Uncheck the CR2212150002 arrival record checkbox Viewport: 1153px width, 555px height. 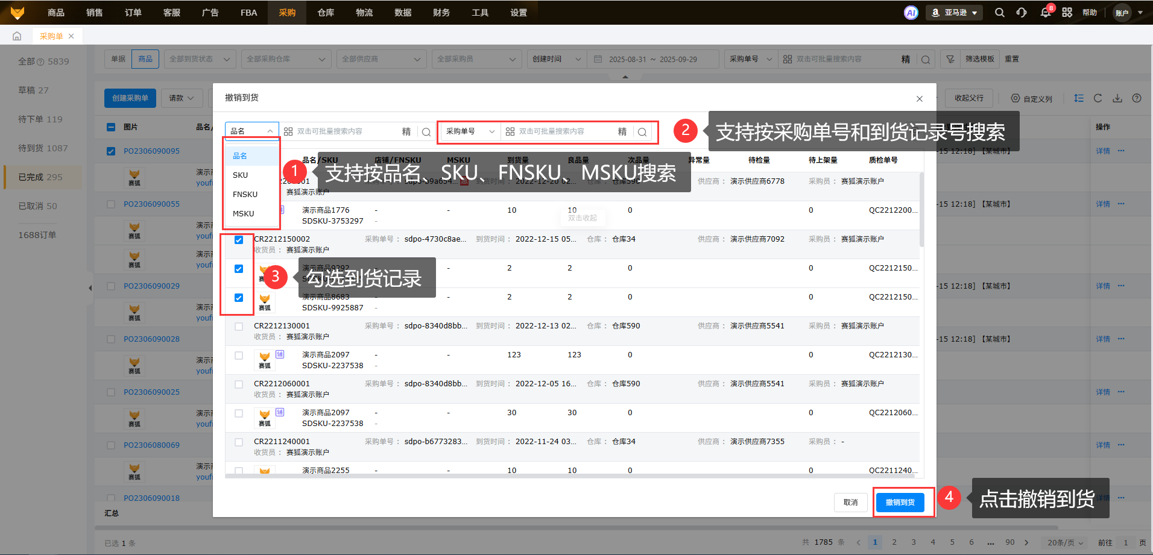point(239,240)
